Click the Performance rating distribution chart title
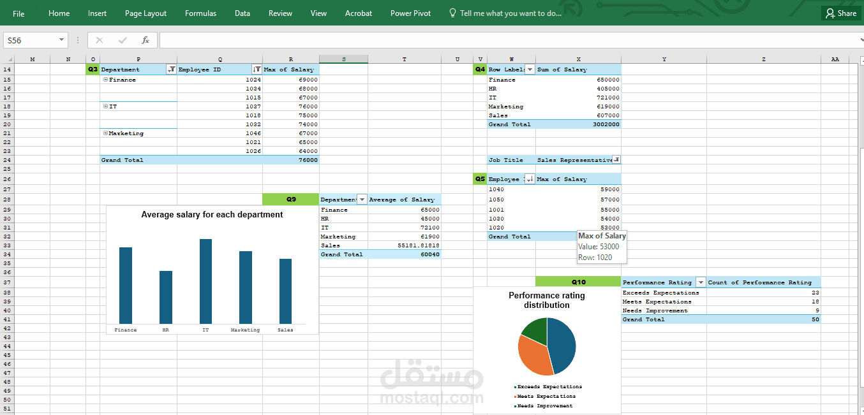The height and width of the screenshot is (415, 864). [547, 300]
